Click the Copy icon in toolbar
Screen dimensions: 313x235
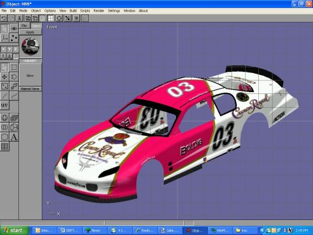click(x=27, y=18)
